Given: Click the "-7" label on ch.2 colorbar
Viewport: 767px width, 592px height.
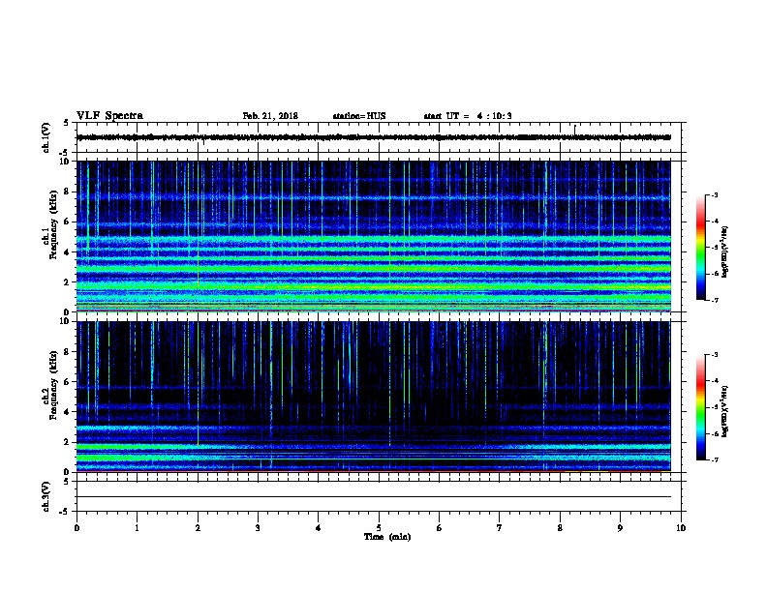Looking at the screenshot, I should tap(715, 459).
